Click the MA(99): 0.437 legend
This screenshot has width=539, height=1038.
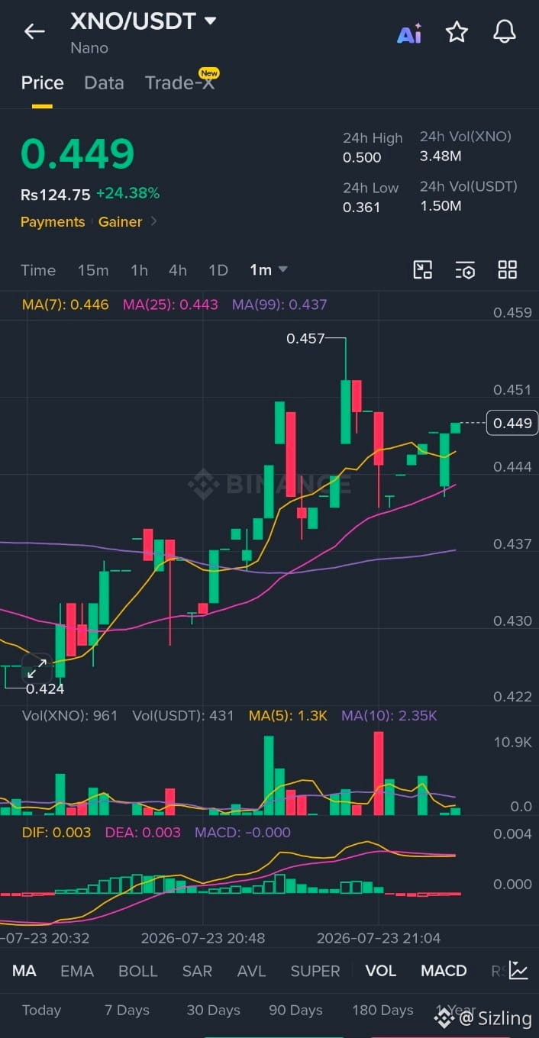279,305
